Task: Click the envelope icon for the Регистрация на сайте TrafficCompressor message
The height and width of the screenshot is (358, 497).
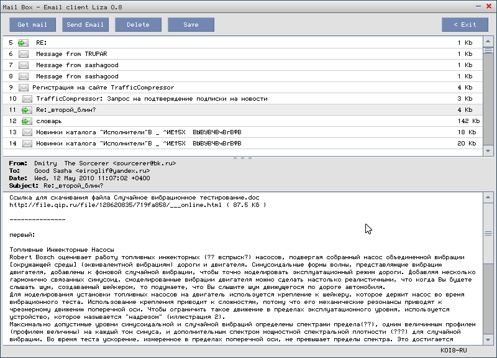Action: tap(24, 88)
